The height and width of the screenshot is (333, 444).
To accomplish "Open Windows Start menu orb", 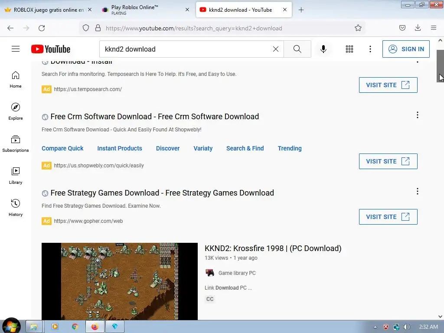I will (x=11, y=326).
